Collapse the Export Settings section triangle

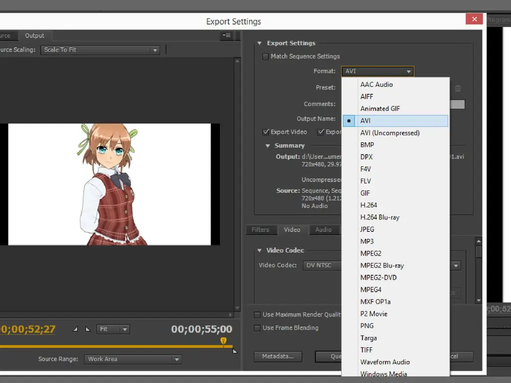tap(259, 43)
